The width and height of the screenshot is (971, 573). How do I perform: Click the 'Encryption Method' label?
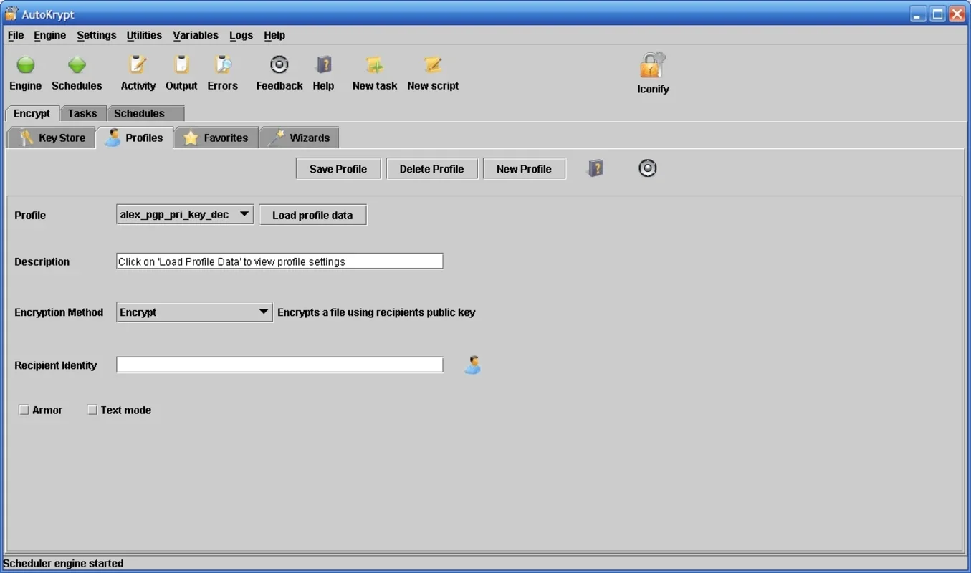tap(59, 312)
